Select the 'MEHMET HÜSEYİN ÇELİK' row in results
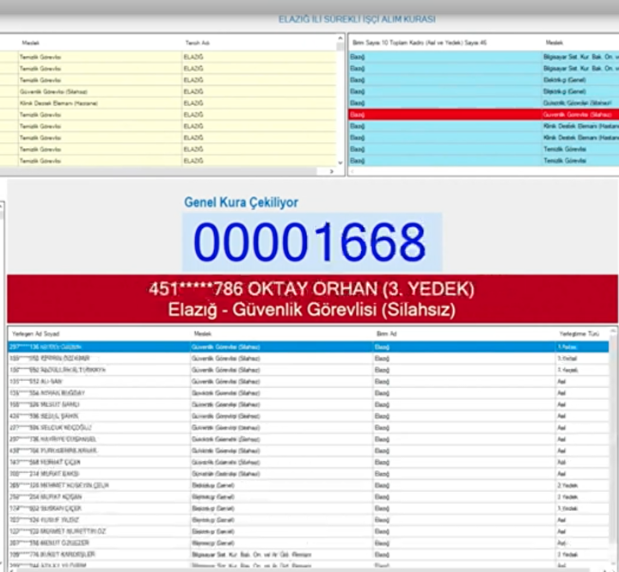This screenshot has width=619, height=572. (x=309, y=485)
